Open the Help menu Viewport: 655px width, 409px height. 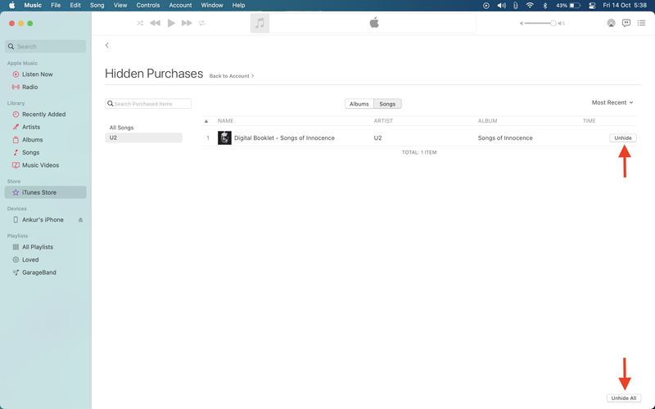238,6
